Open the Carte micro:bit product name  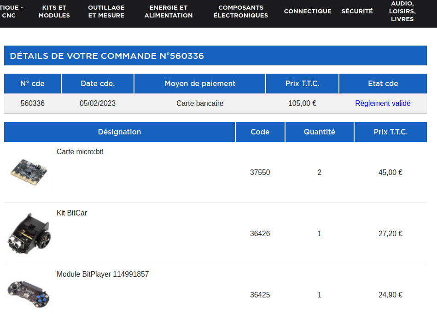(80, 151)
